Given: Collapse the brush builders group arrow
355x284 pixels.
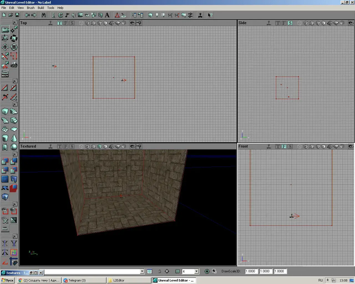Looking at the screenshot, I should [15, 104].
